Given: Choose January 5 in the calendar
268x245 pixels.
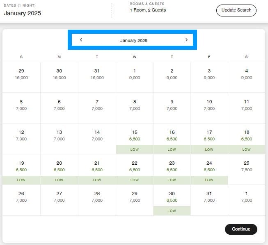Looking at the screenshot, I should 21,108.
